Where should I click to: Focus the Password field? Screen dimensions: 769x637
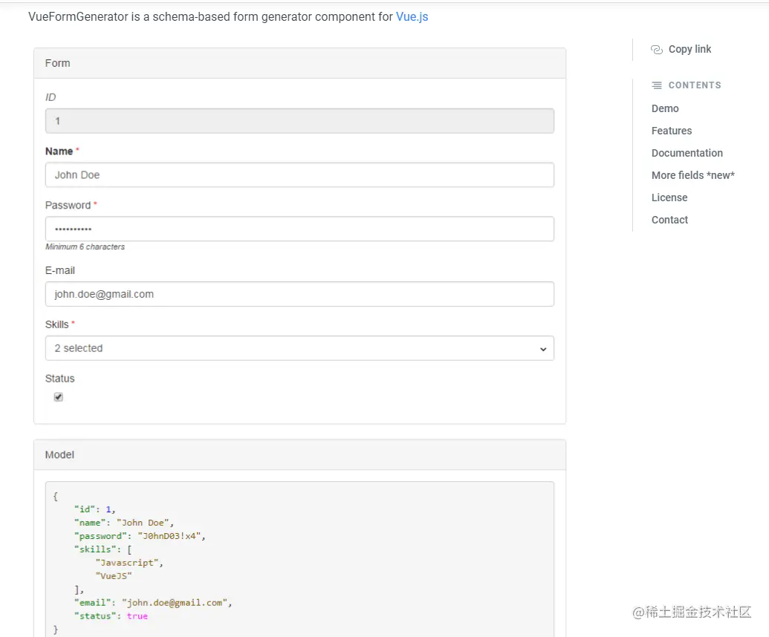(299, 229)
